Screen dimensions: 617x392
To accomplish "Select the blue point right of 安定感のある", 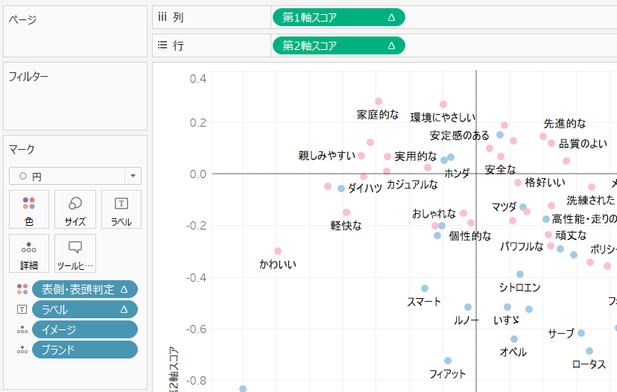I will point(500,135).
